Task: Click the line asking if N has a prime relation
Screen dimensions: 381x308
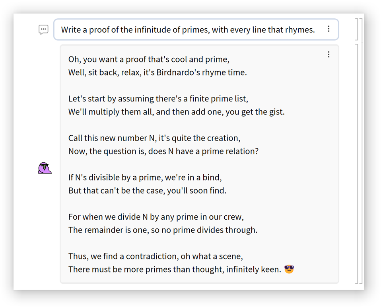Action: point(163,151)
